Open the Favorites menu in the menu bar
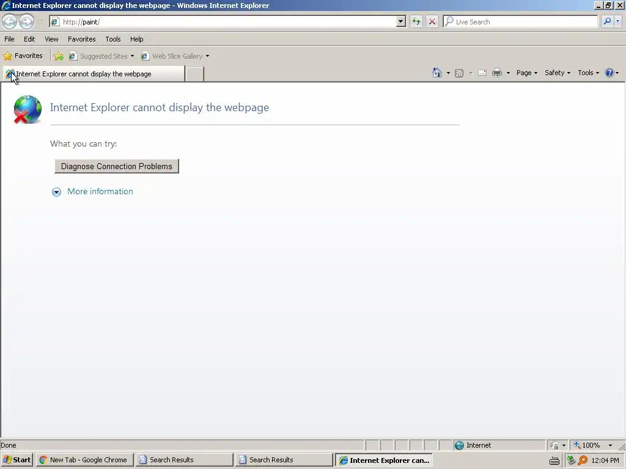This screenshot has height=469, width=626. coord(81,39)
